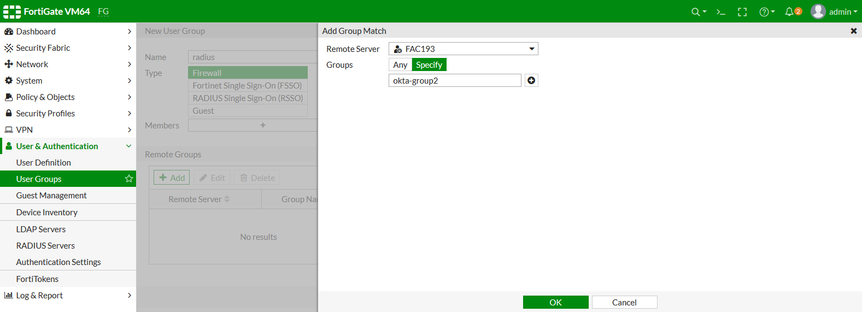Screen dimensions: 862x312
Task: Click the admin user avatar
Action: [x=818, y=11]
